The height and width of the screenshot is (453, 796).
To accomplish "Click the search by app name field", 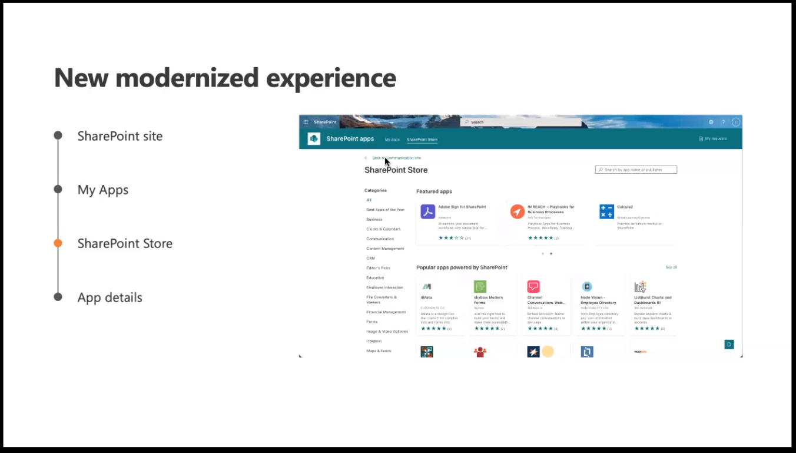I will click(x=636, y=169).
